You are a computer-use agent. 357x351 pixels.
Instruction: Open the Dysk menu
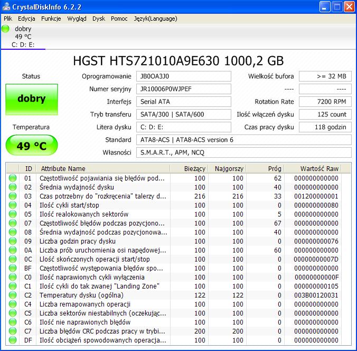tap(99, 19)
